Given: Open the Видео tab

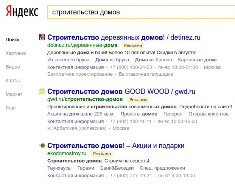Looking at the screenshot, I should tap(13, 67).
